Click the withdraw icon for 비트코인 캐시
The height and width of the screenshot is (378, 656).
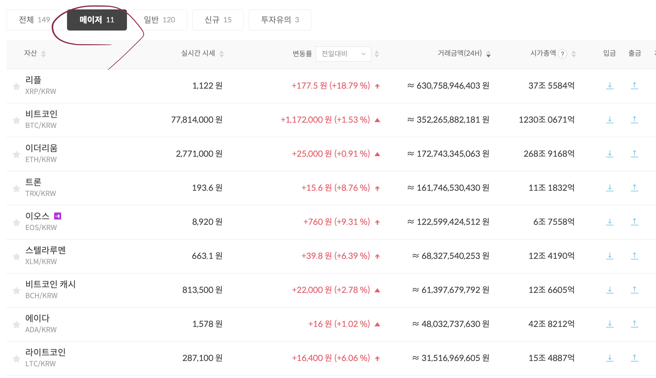tap(635, 290)
